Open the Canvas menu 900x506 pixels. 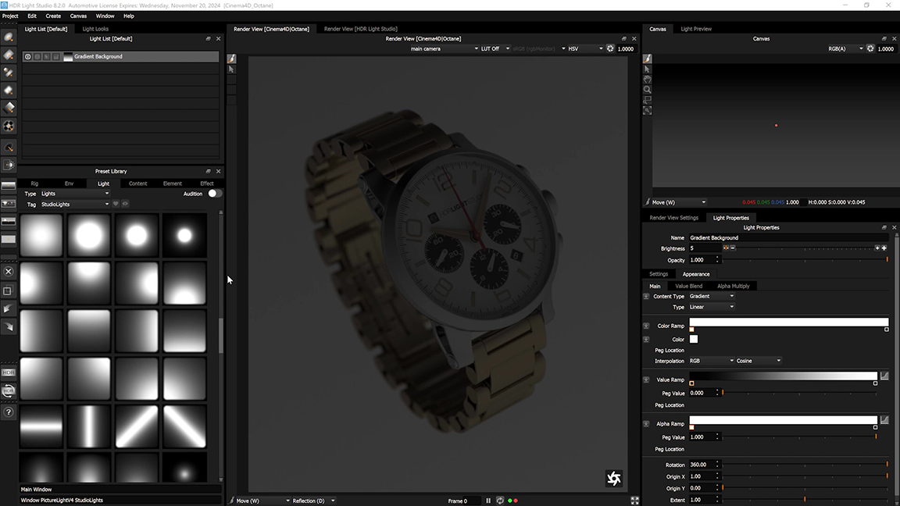[78, 16]
